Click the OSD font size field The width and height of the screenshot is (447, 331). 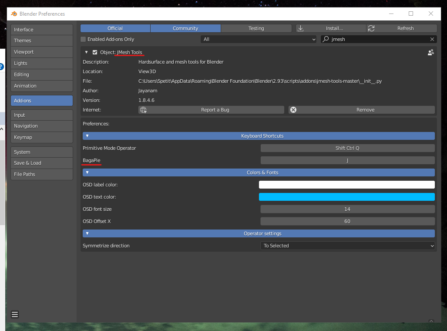(347, 209)
